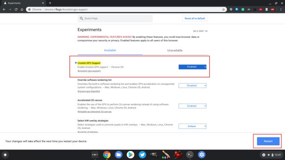
Task: Open the blue square extension icon
Action: [236, 9]
